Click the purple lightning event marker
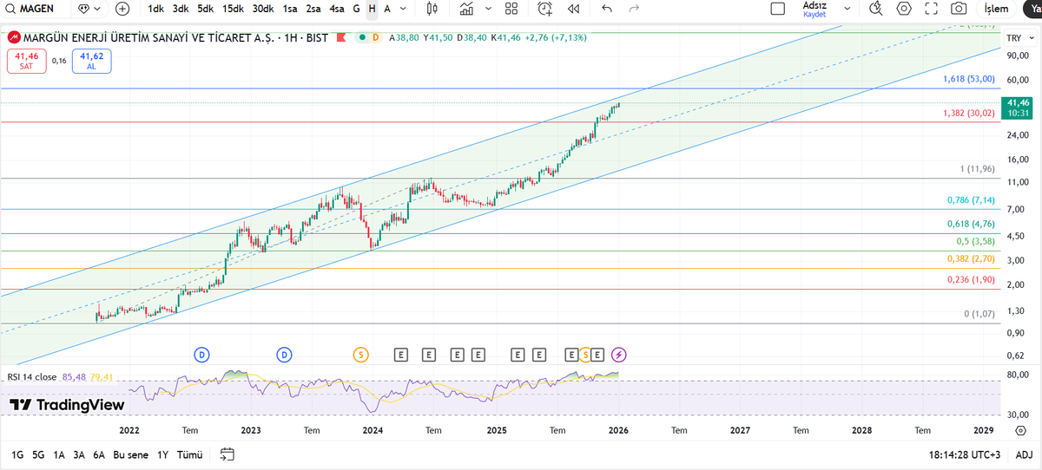 (x=619, y=354)
